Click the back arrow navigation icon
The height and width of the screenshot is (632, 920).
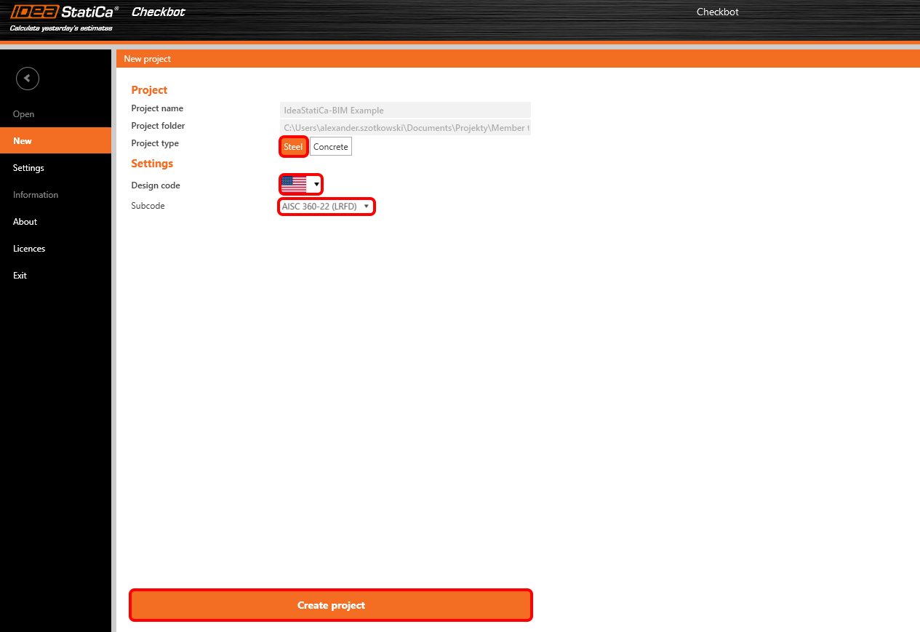pos(27,79)
